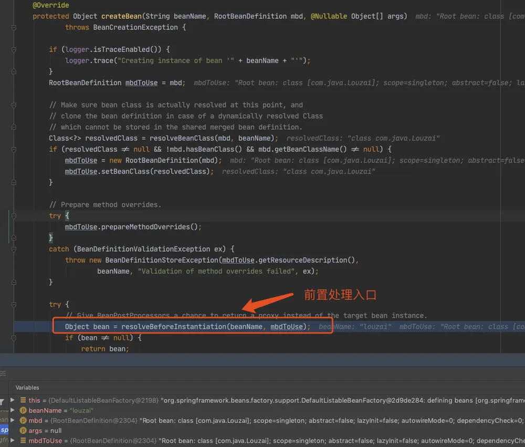Collapse the 'try {' block above resolveBeforeInstantiation
Screen dimensions: 525x447
pyautogui.click(x=14, y=305)
